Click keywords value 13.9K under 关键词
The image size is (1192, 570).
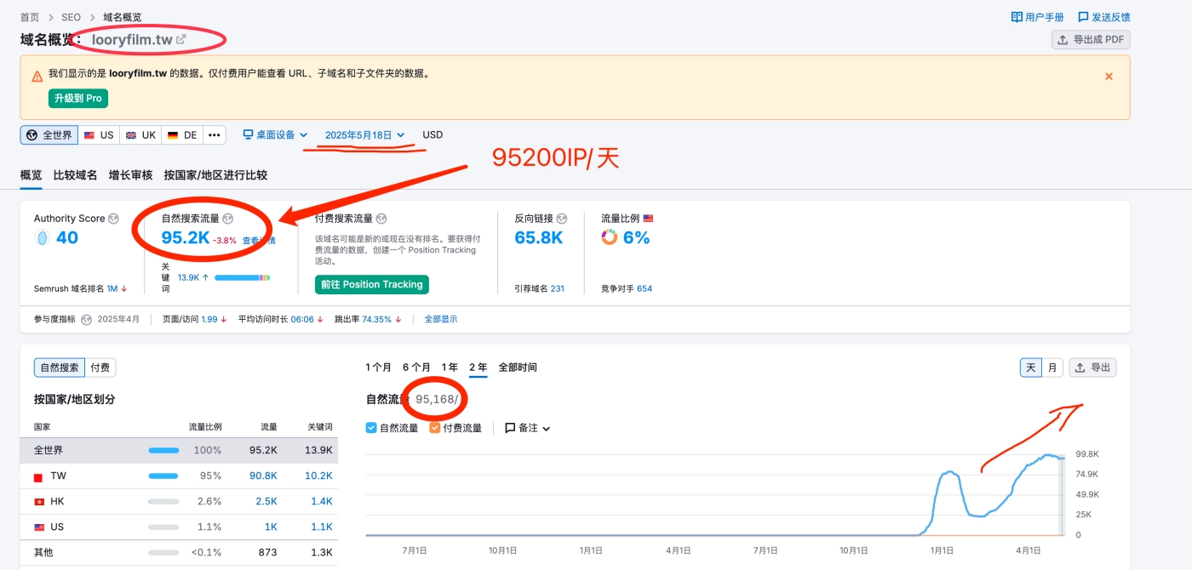(188, 277)
